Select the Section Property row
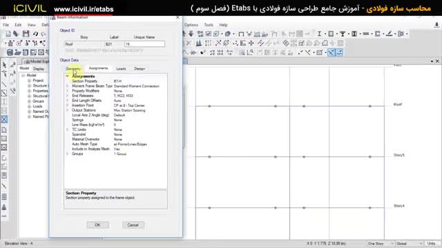Screen dimensions: 442x248 (115, 81)
